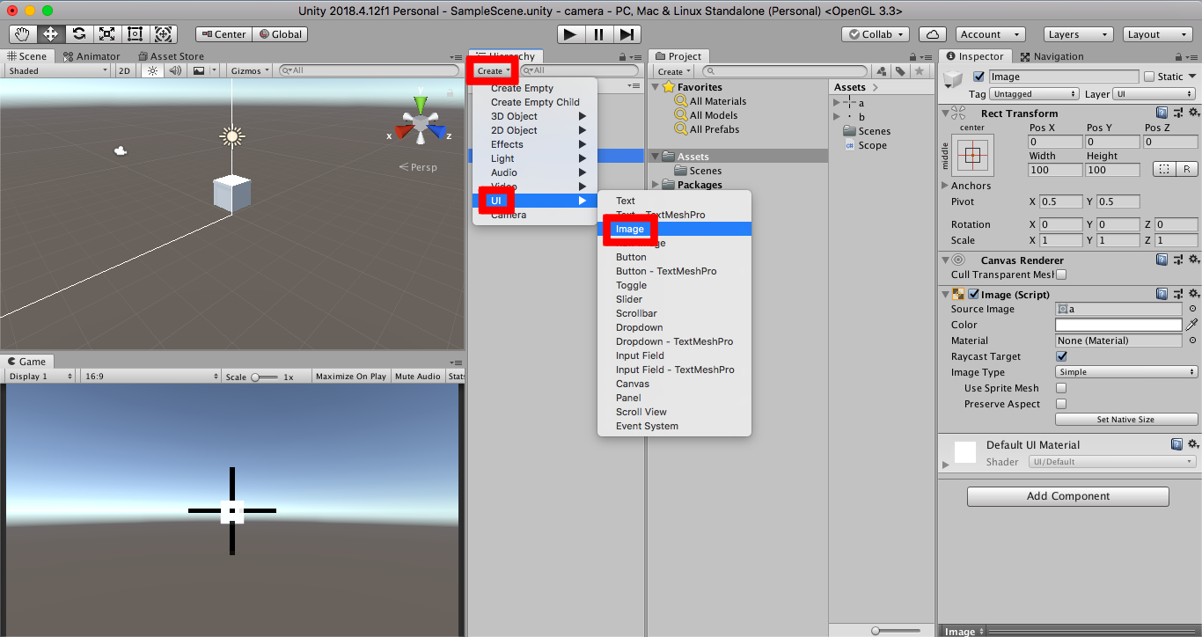Click the Set Native Size button
Image resolution: width=1202 pixels, height=637 pixels.
click(1126, 420)
